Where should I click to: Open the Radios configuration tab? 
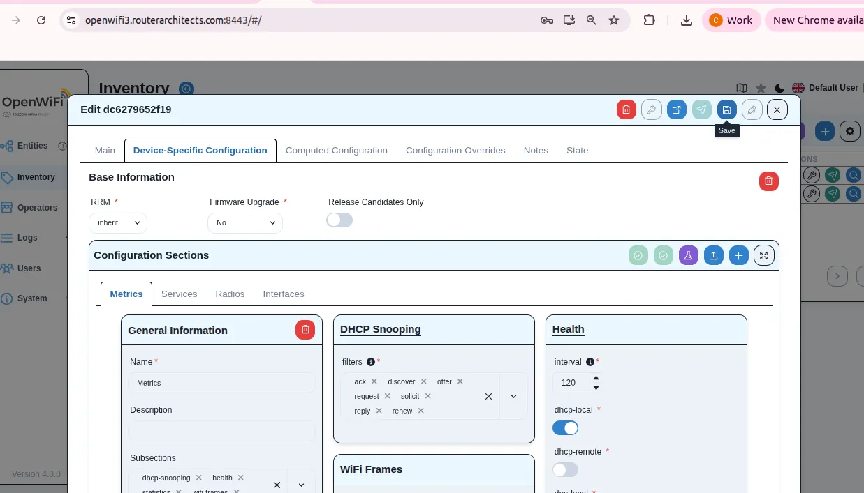[x=230, y=294]
